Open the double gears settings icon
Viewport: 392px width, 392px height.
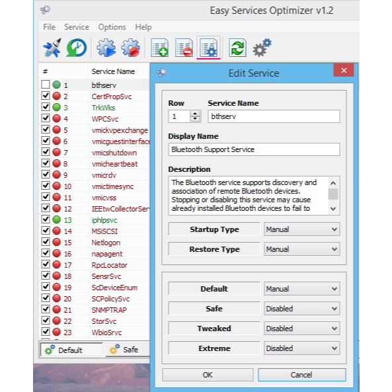[x=262, y=48]
